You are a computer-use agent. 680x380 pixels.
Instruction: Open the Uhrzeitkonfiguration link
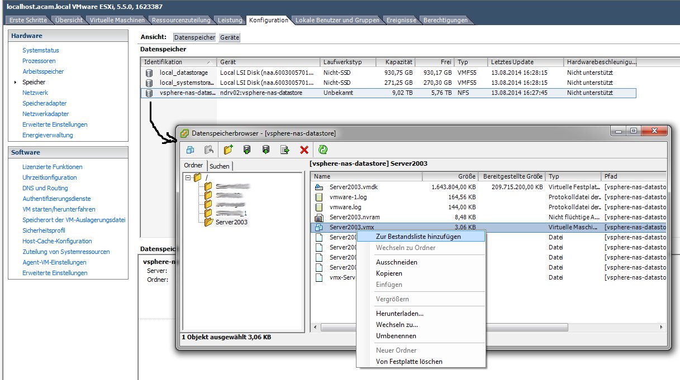point(50,177)
